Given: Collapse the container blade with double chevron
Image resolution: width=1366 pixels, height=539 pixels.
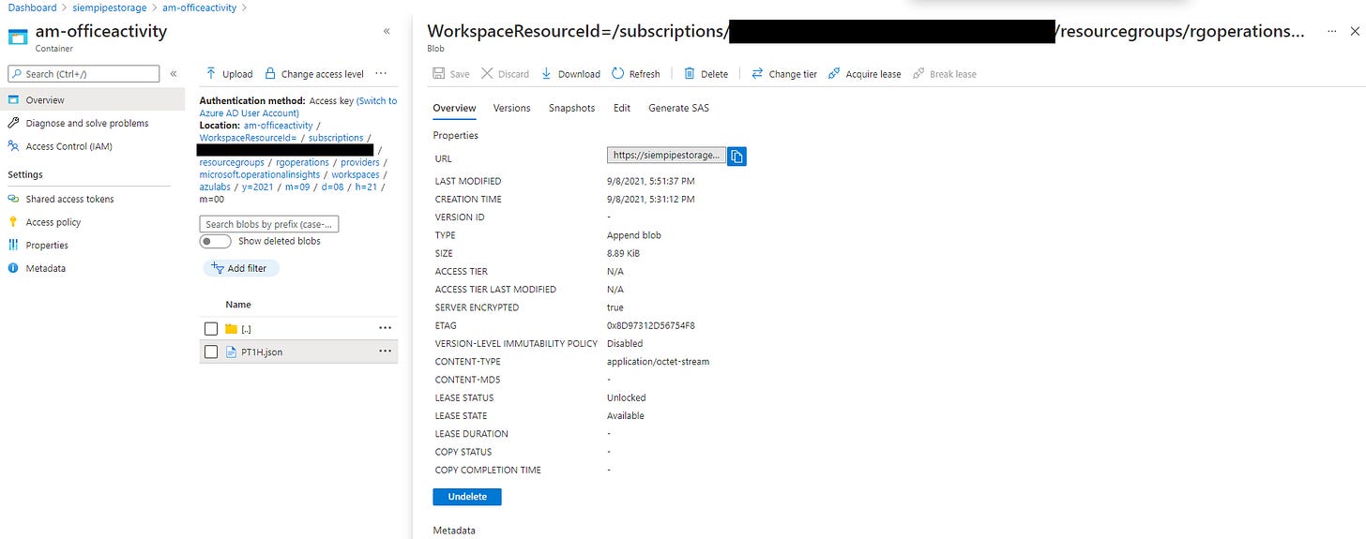Looking at the screenshot, I should point(387,31).
